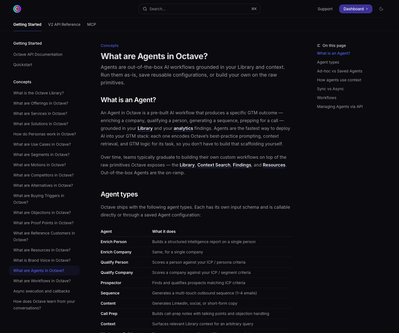
Task: Open Quickstart in sidebar
Action: (x=23, y=65)
